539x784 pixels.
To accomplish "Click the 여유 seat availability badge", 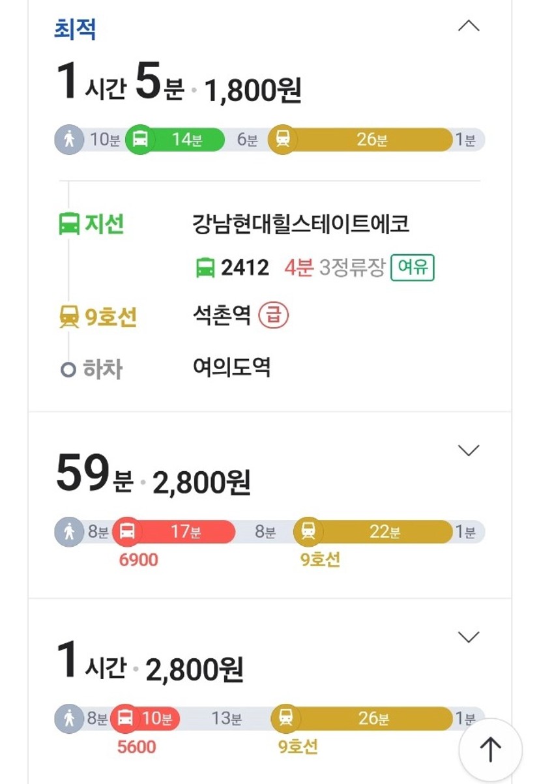I will coord(412,268).
